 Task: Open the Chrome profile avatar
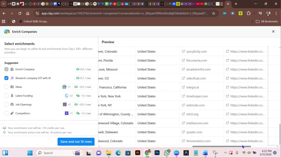pyautogui.click(x=268, y=13)
